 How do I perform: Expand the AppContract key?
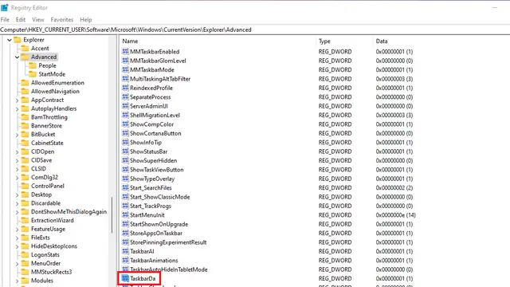17,100
